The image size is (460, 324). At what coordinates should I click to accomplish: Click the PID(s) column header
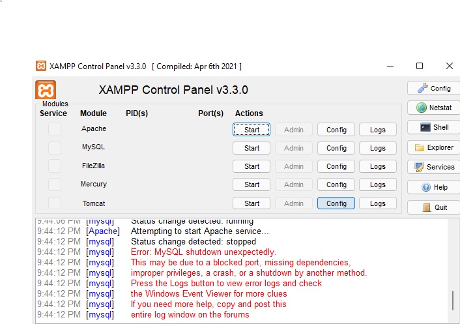(137, 113)
